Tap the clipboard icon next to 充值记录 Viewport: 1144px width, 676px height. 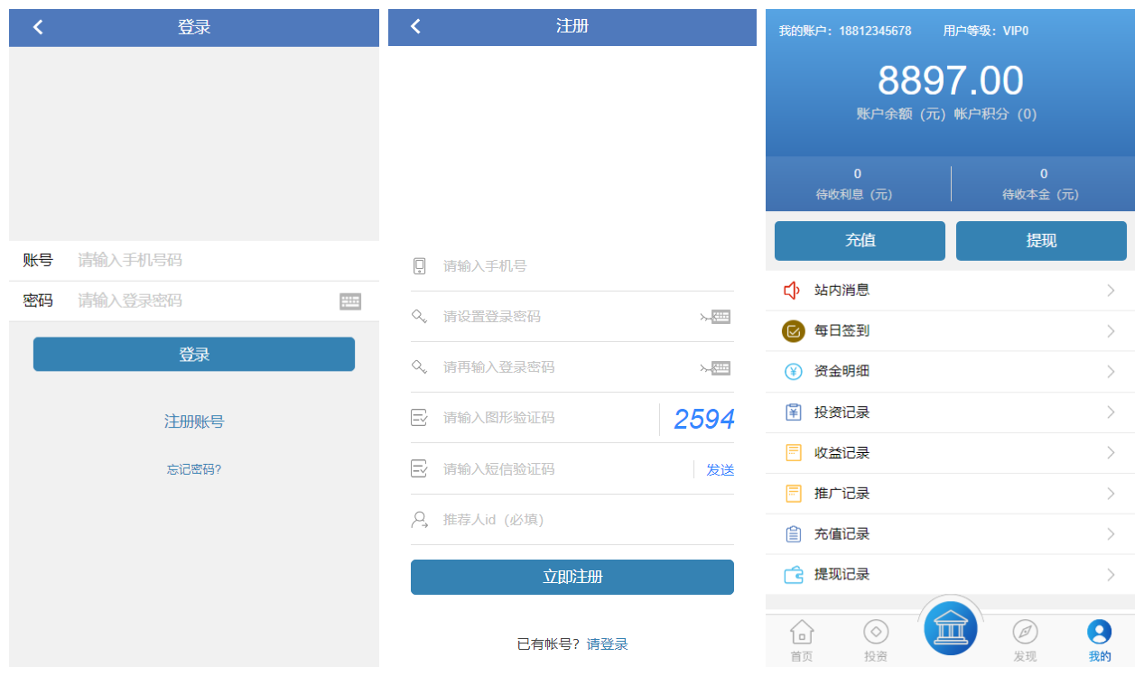(x=793, y=533)
